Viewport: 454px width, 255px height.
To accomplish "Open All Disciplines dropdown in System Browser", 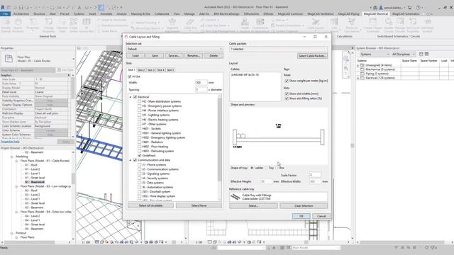I will (x=404, y=55).
